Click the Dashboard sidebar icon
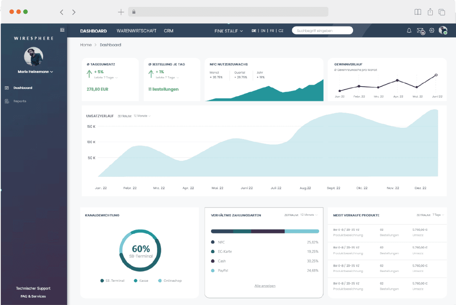The width and height of the screenshot is (456, 305). pyautogui.click(x=7, y=88)
